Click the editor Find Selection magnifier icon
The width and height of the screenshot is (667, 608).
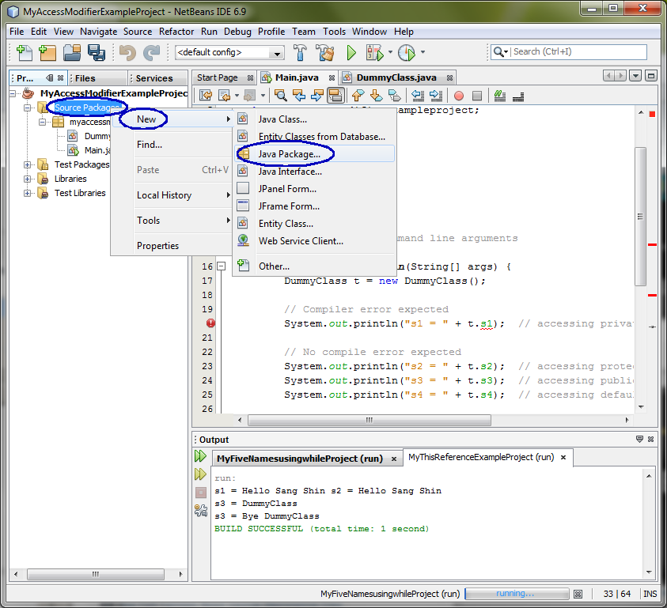(x=280, y=95)
